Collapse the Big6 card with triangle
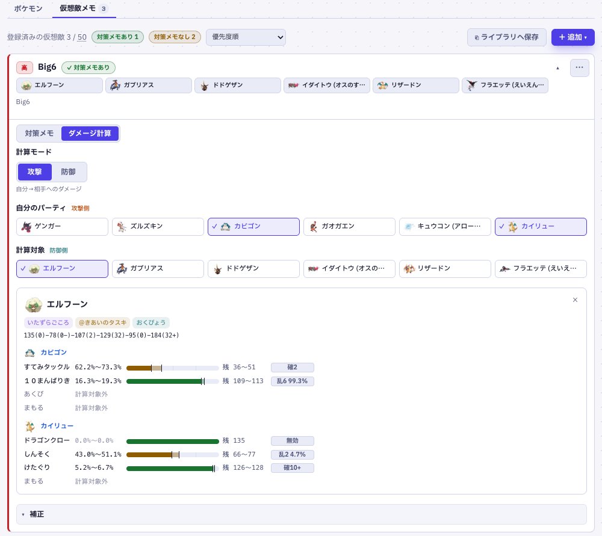Viewport: 602px width, 536px height. [x=557, y=68]
